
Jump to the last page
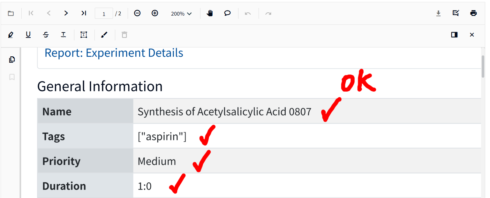84,13
